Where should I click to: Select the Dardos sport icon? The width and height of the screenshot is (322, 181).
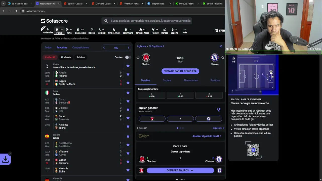[x=165, y=31]
